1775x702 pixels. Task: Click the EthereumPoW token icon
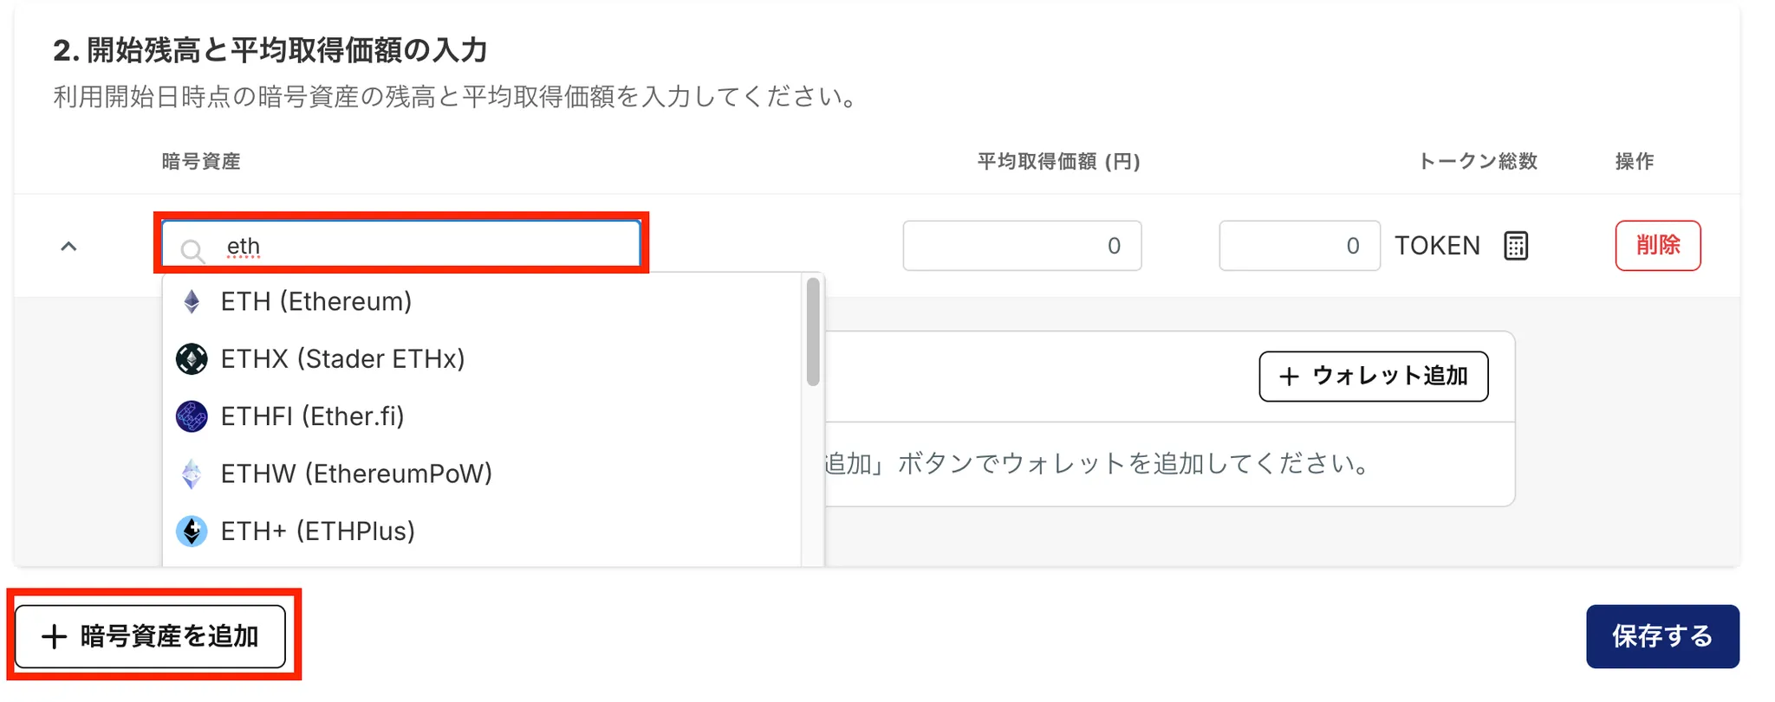tap(192, 473)
